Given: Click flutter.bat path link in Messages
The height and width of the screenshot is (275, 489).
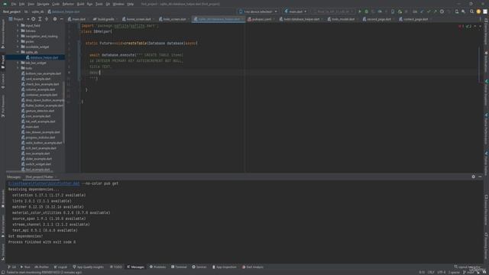Looking at the screenshot, I should (44, 183).
